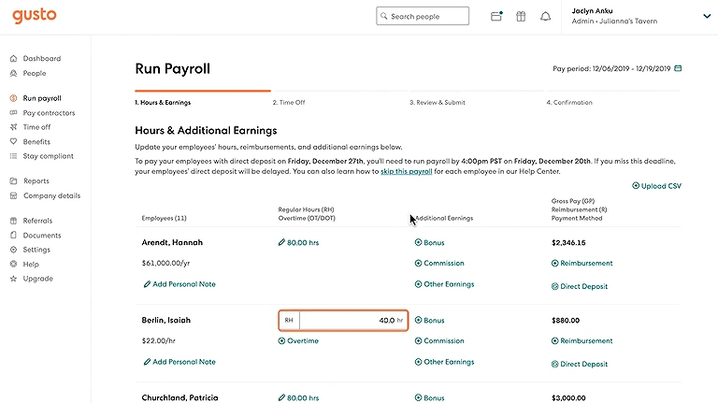Add Bonus for Churchland, Patricia
Image resolution: width=718 pixels, height=403 pixels.
point(429,398)
